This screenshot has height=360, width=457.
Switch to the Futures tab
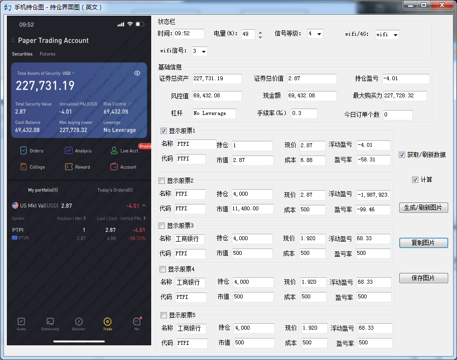pos(47,54)
